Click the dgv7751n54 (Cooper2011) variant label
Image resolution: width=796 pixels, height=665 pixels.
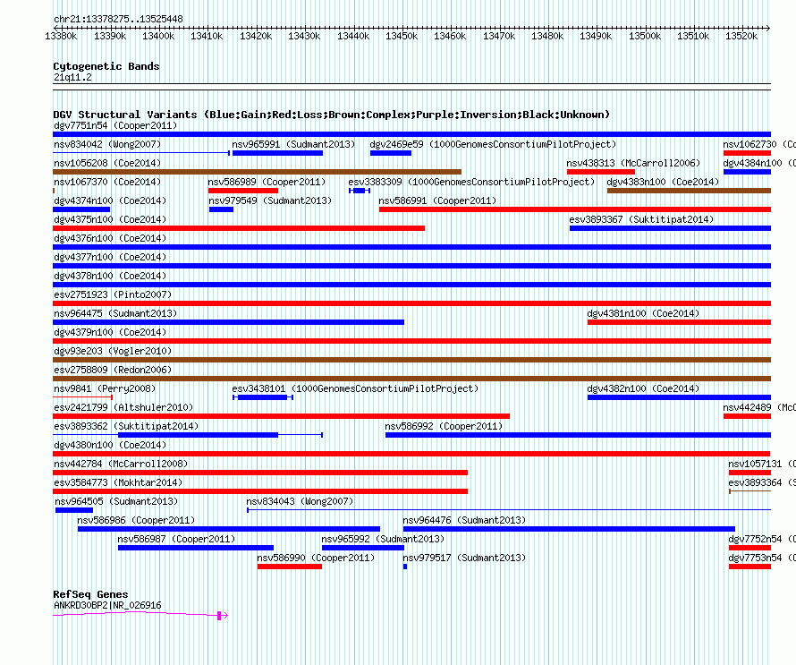[115, 125]
